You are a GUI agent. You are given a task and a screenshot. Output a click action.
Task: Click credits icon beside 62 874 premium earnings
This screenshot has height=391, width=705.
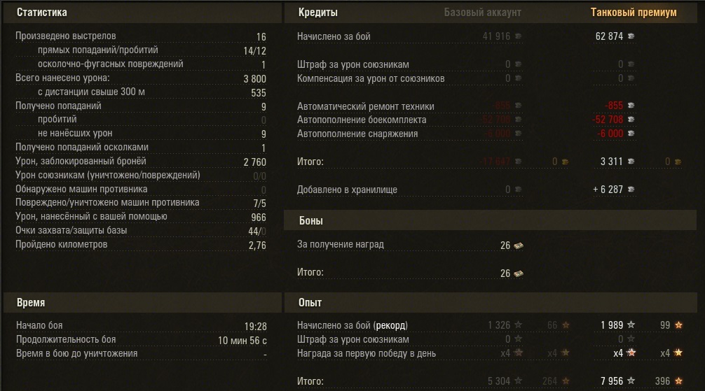[631, 36]
